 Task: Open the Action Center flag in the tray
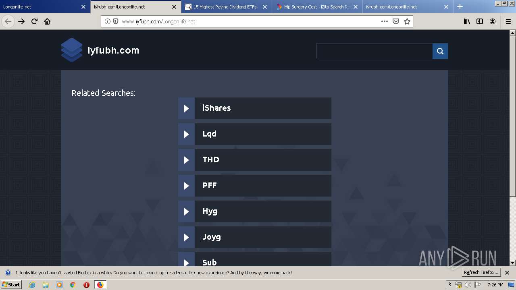click(477, 285)
